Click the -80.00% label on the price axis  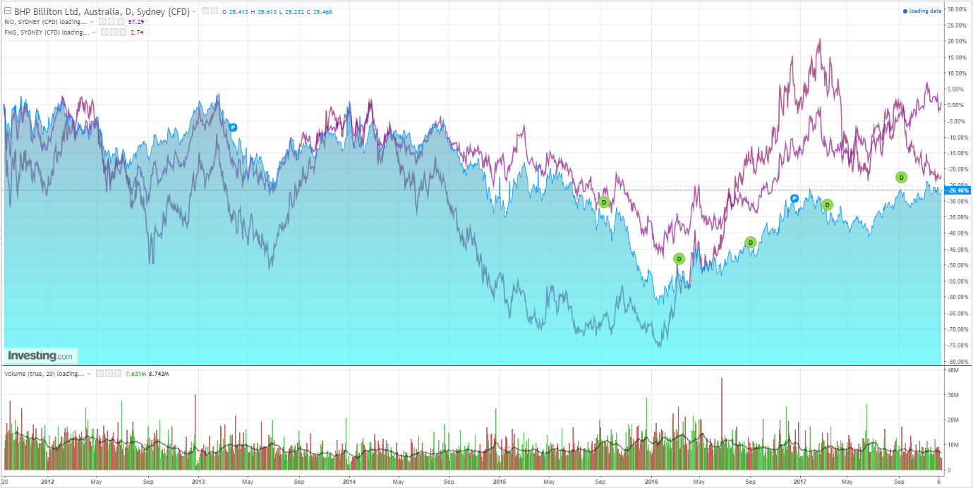click(956, 361)
